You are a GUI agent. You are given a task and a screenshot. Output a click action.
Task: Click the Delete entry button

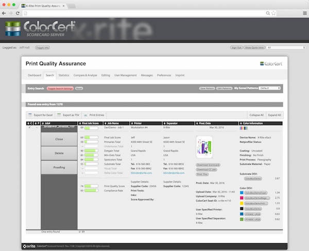point(59,153)
